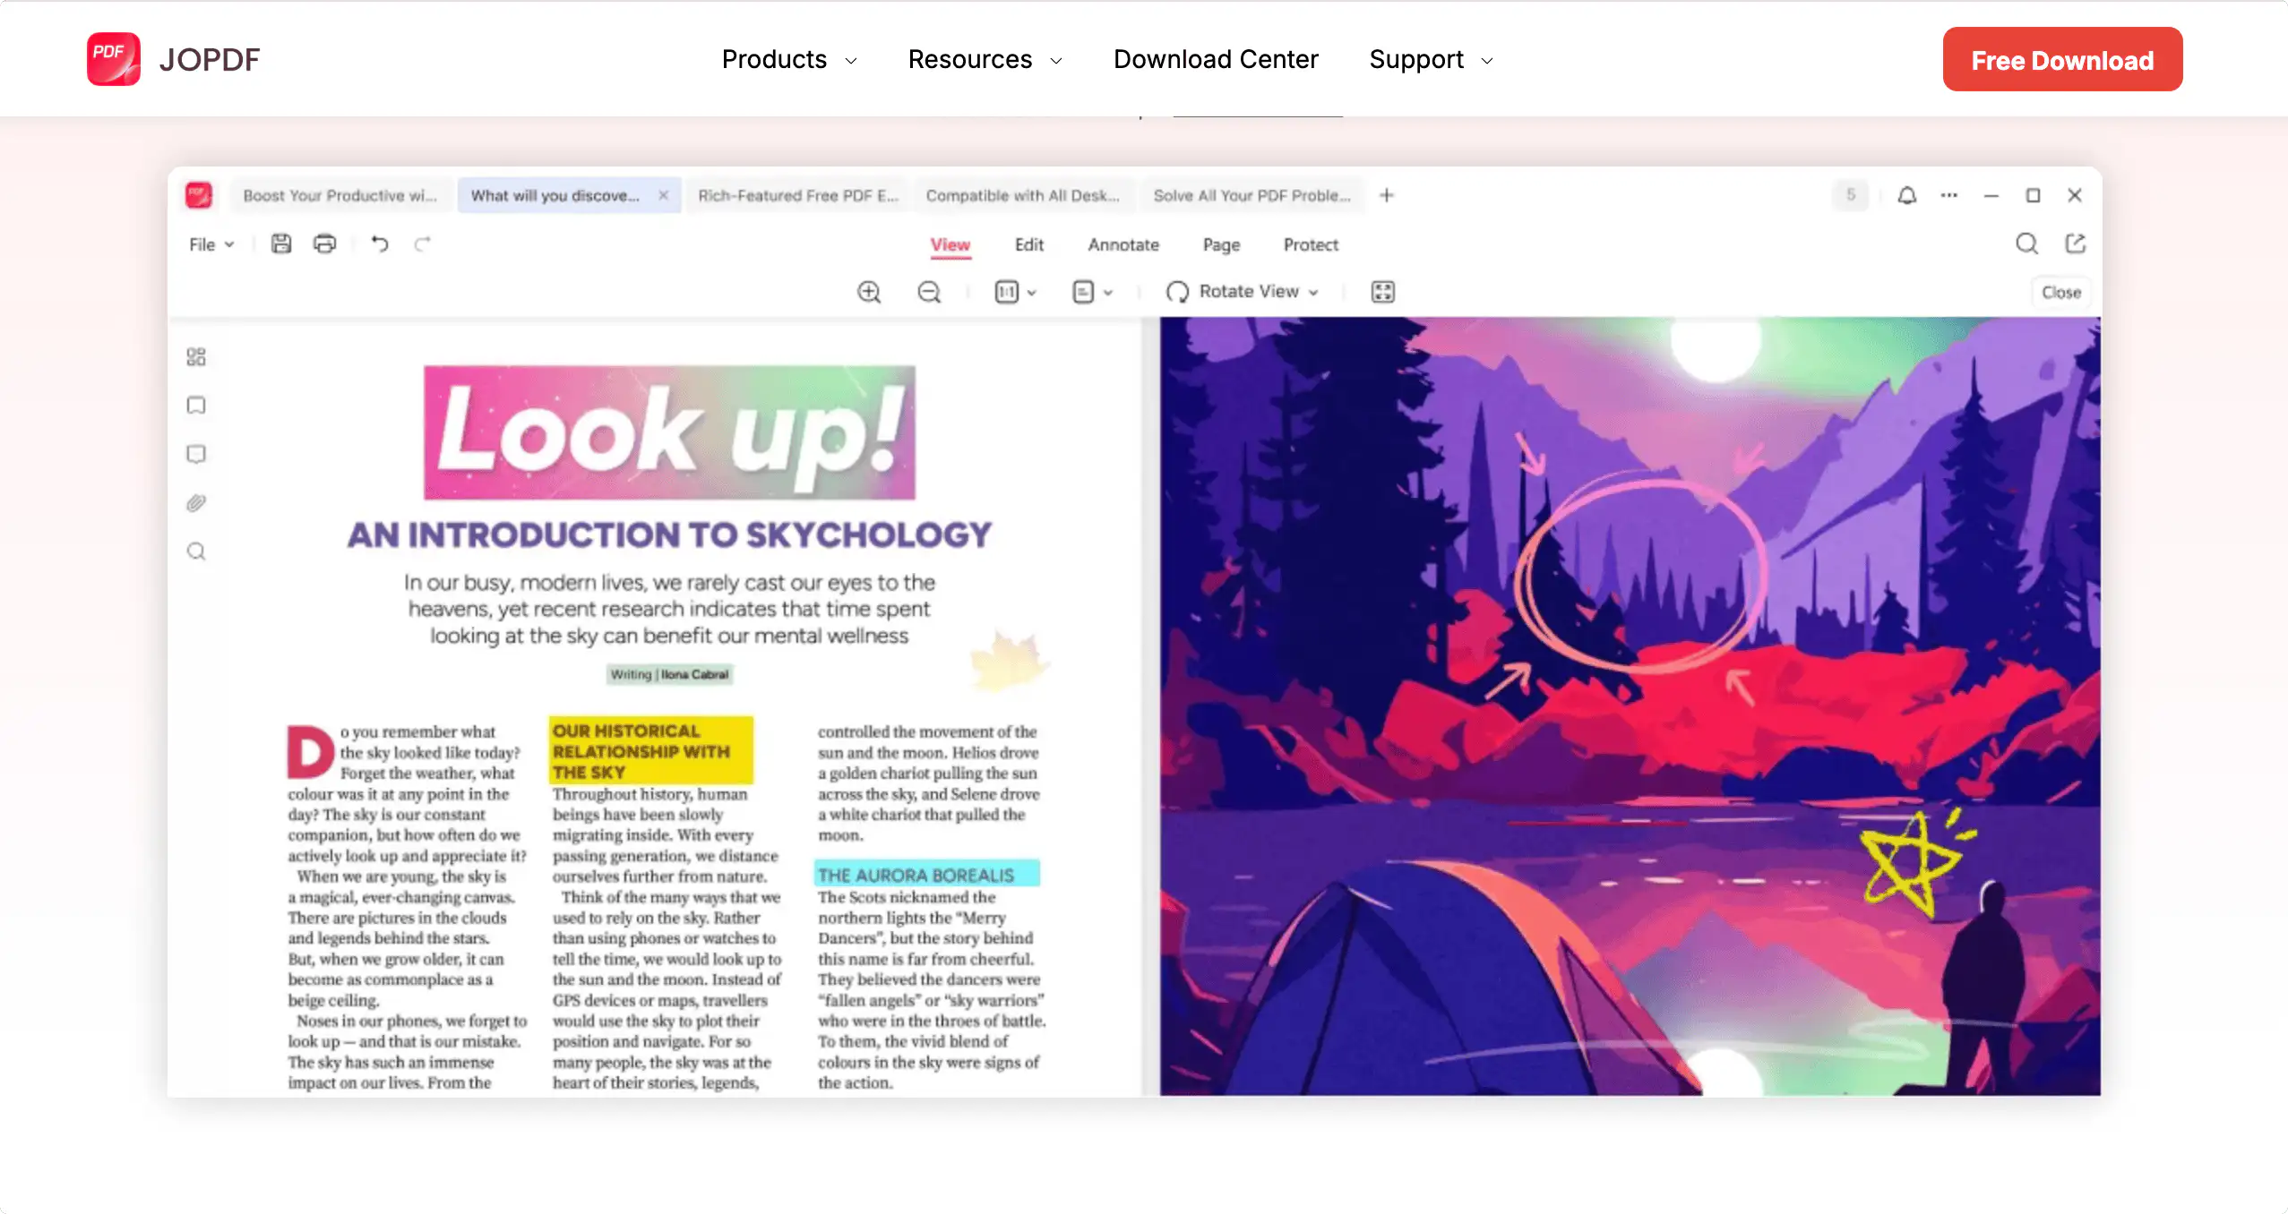Switch to the Annotate tab
Viewport: 2288px width, 1214px height.
pos(1123,244)
